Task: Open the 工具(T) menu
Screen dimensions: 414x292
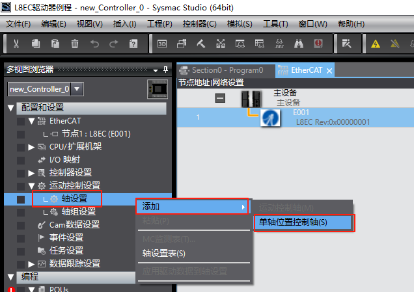Action: [275, 24]
